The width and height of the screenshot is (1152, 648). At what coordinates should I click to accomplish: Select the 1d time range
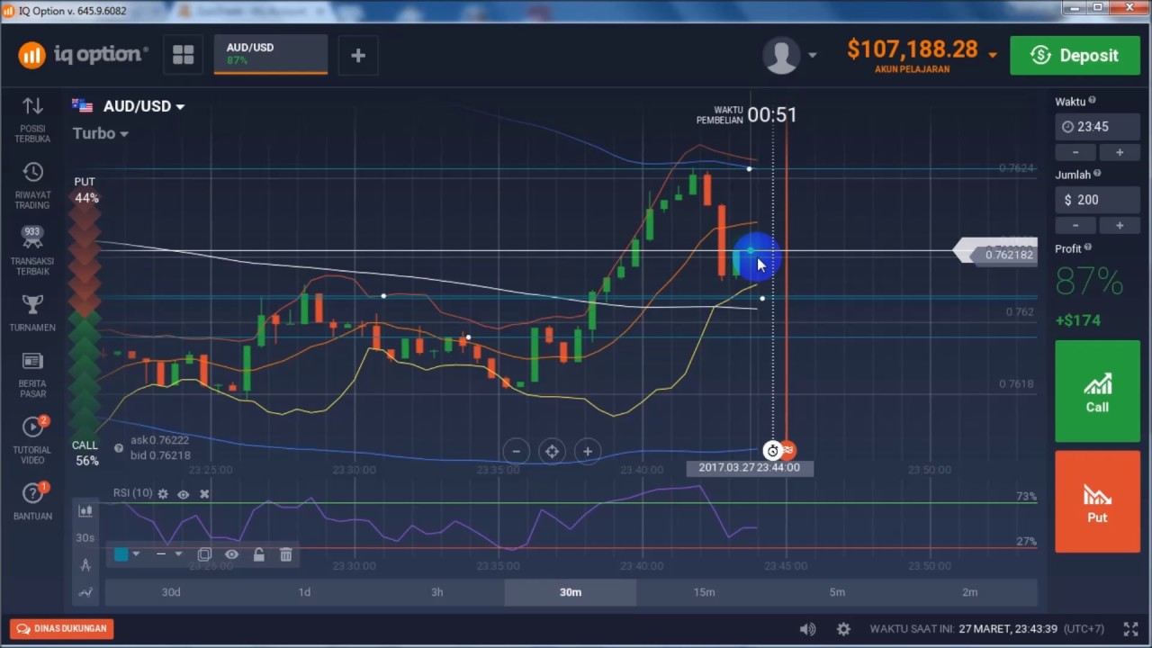[x=304, y=592]
